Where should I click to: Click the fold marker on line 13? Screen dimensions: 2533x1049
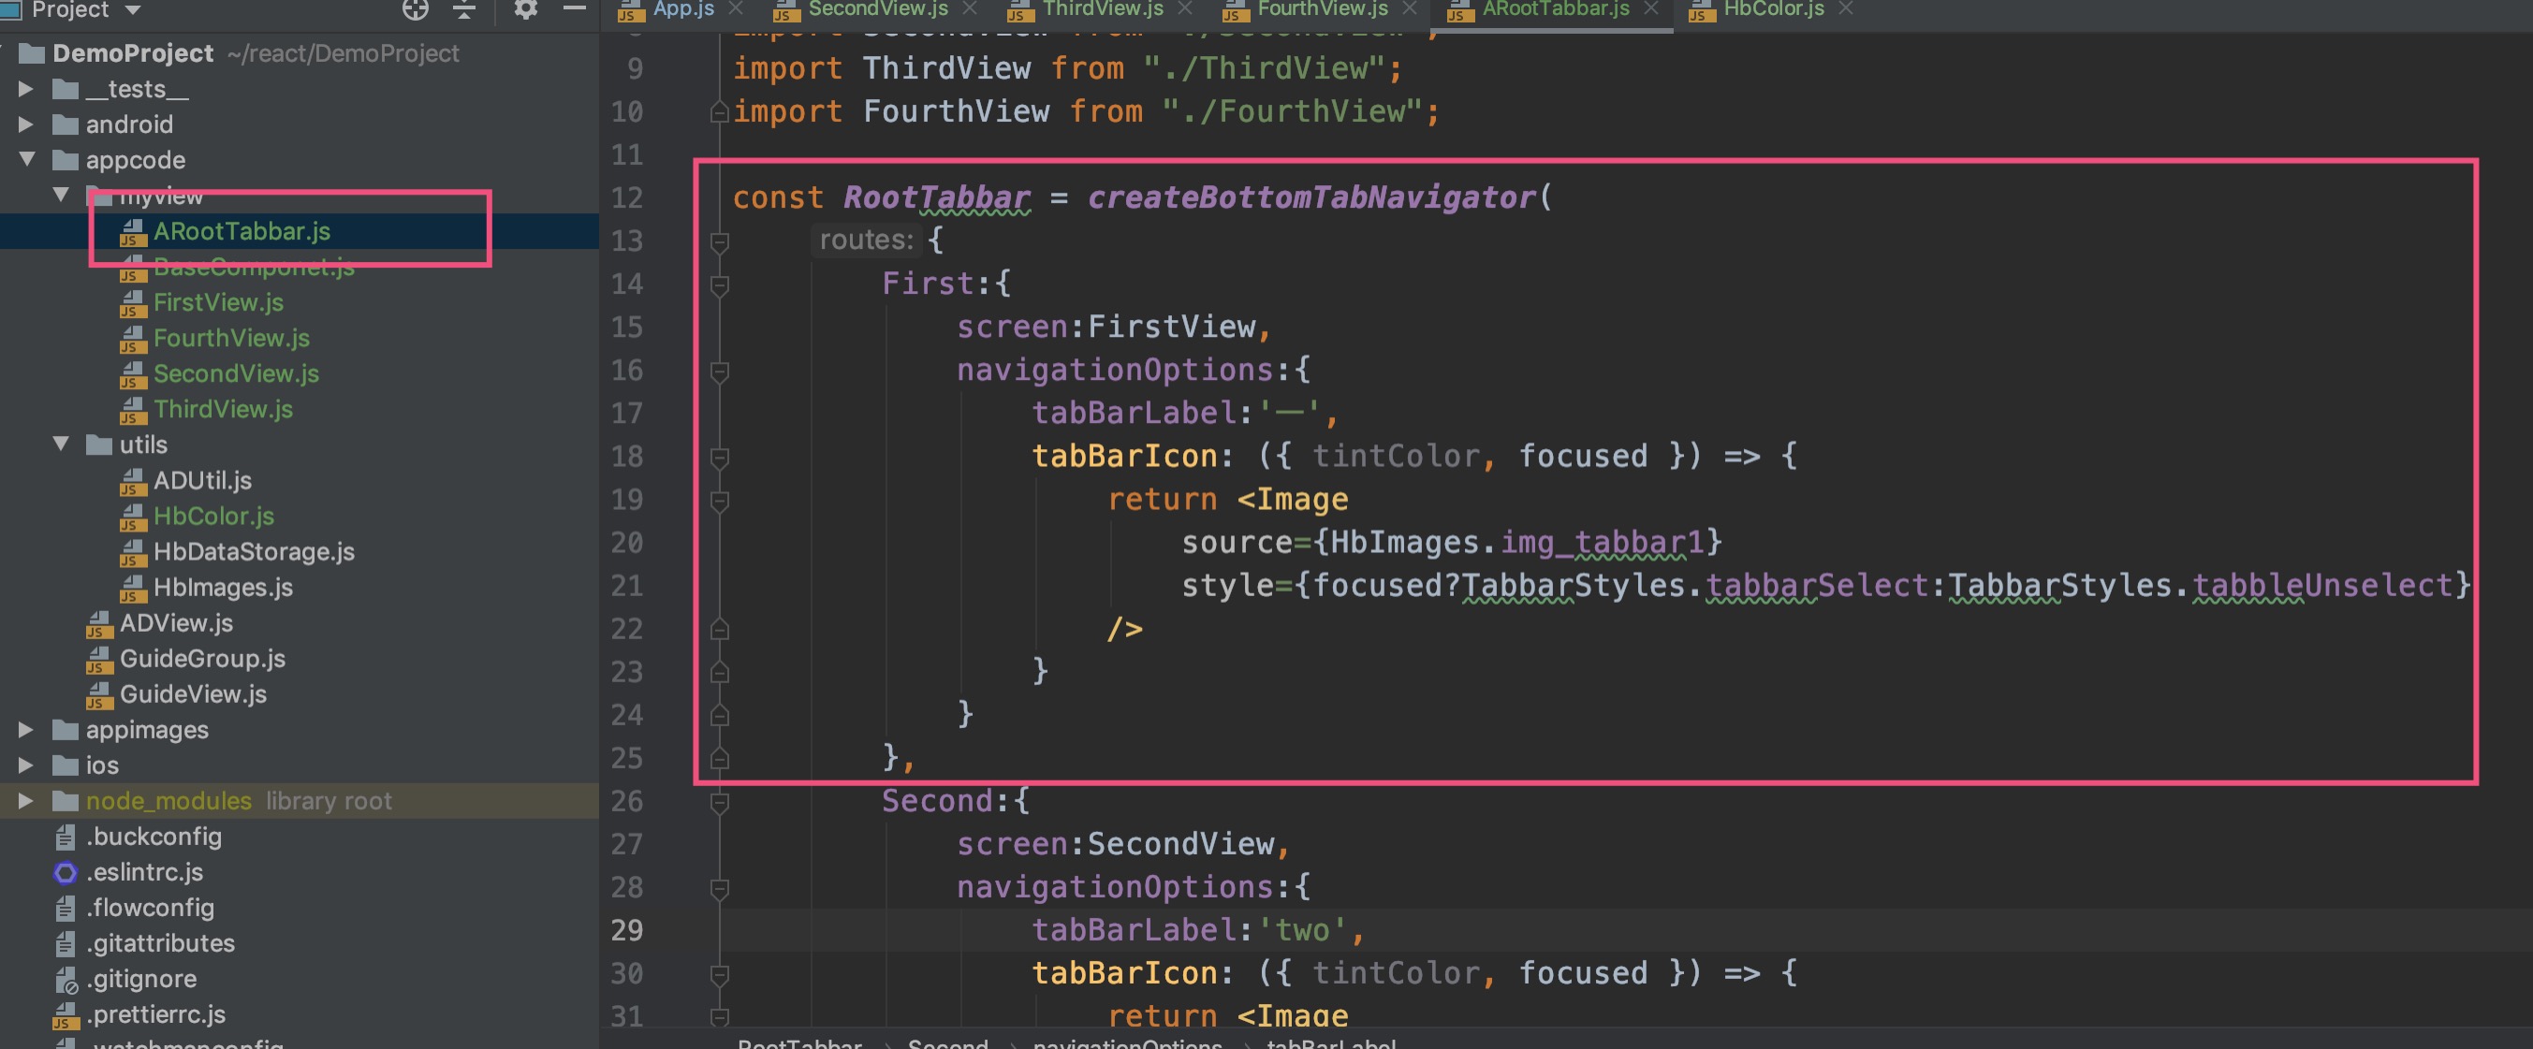point(720,240)
